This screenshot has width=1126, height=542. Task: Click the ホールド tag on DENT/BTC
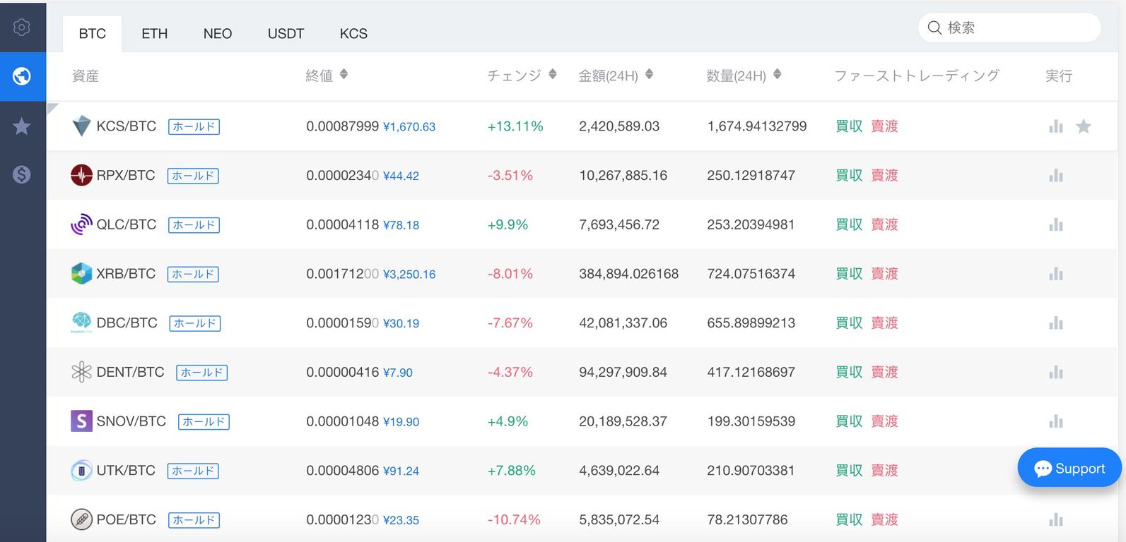click(202, 373)
